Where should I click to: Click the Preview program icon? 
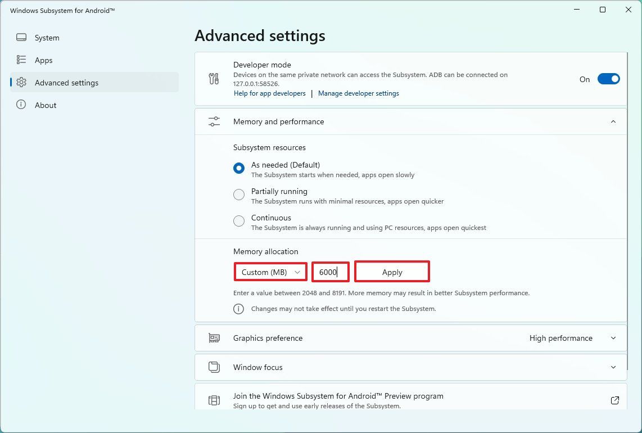coord(214,400)
